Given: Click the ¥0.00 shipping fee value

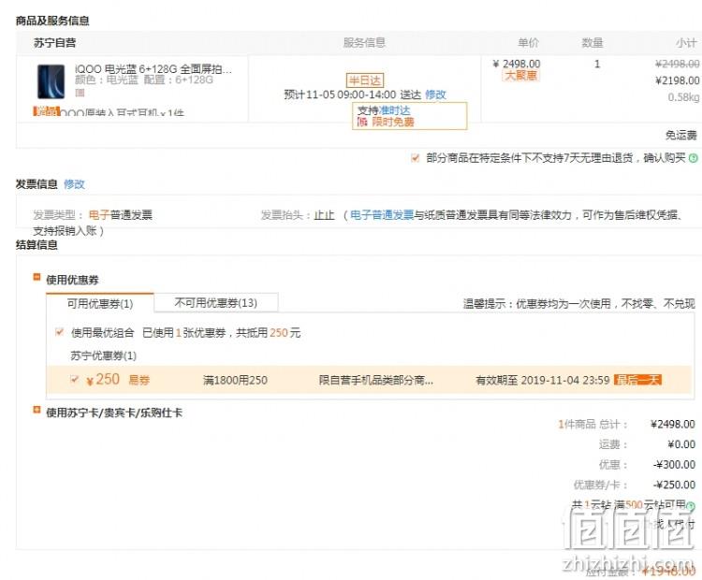Looking at the screenshot, I should [x=681, y=444].
